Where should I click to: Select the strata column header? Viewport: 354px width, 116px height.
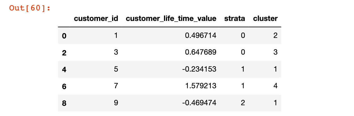[x=234, y=19]
